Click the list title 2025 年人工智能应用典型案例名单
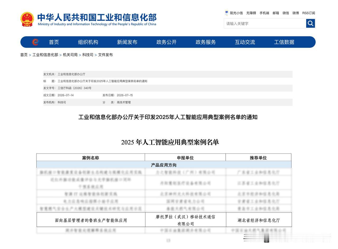Image resolution: width=338 pixels, height=249 pixels. tap(170, 142)
